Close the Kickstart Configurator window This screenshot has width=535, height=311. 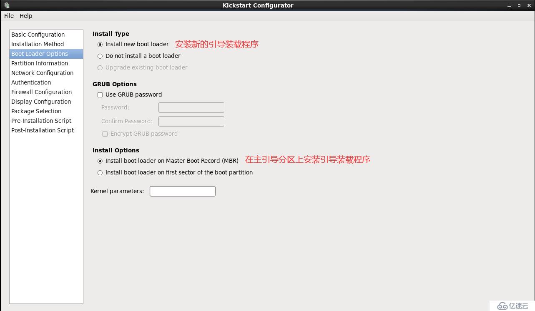click(529, 5)
